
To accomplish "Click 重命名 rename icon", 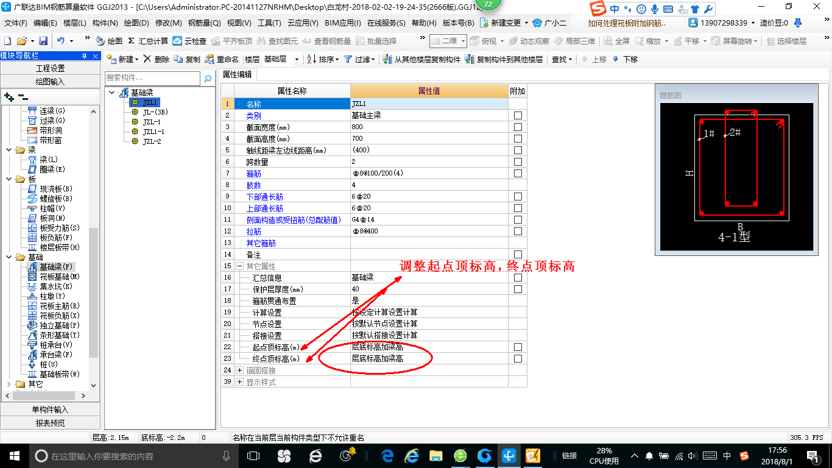I will 222,59.
